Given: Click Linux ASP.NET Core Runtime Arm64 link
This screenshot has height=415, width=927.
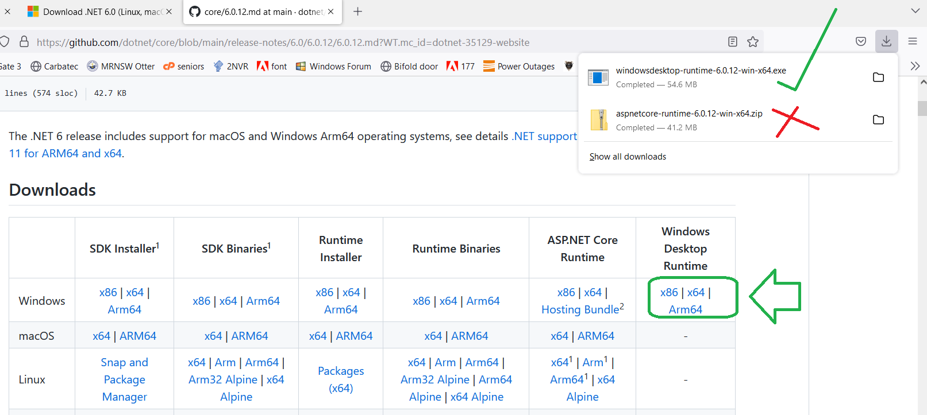Looking at the screenshot, I should tap(567, 379).
